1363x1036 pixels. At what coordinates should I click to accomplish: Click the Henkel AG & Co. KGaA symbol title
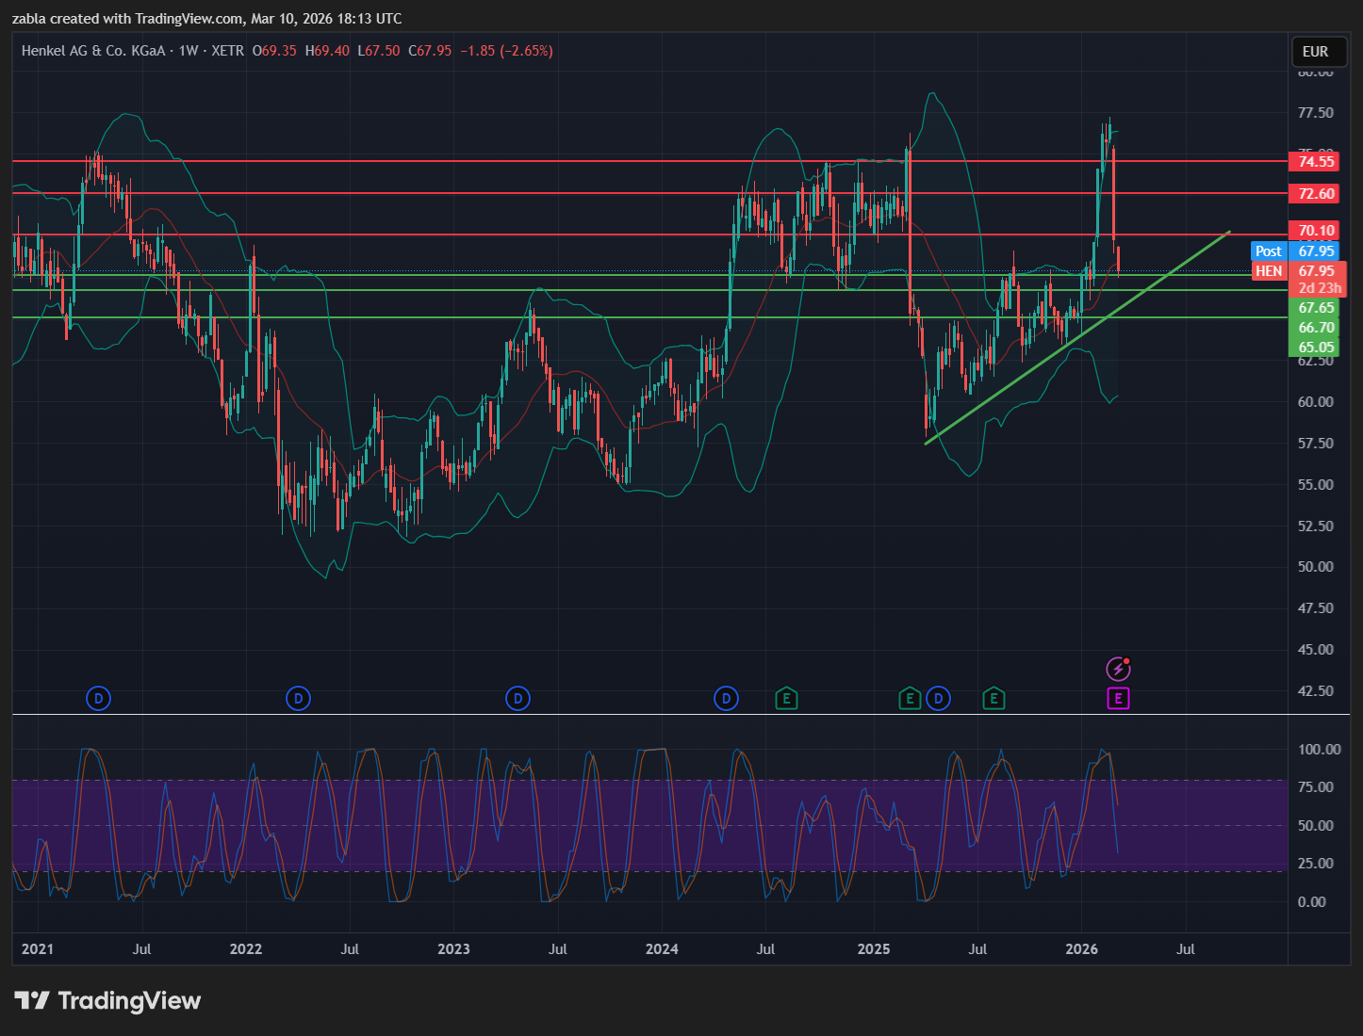(92, 51)
